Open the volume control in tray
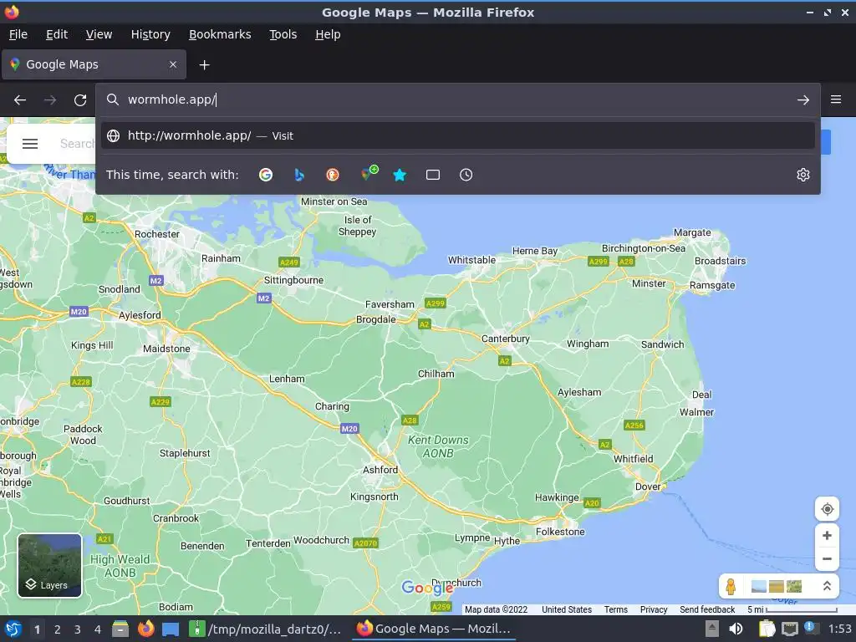The image size is (856, 642). (x=736, y=629)
